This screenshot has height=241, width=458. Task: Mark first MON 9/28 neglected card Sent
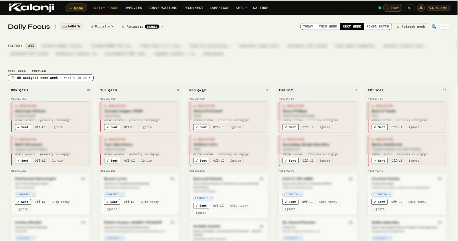click(23, 127)
